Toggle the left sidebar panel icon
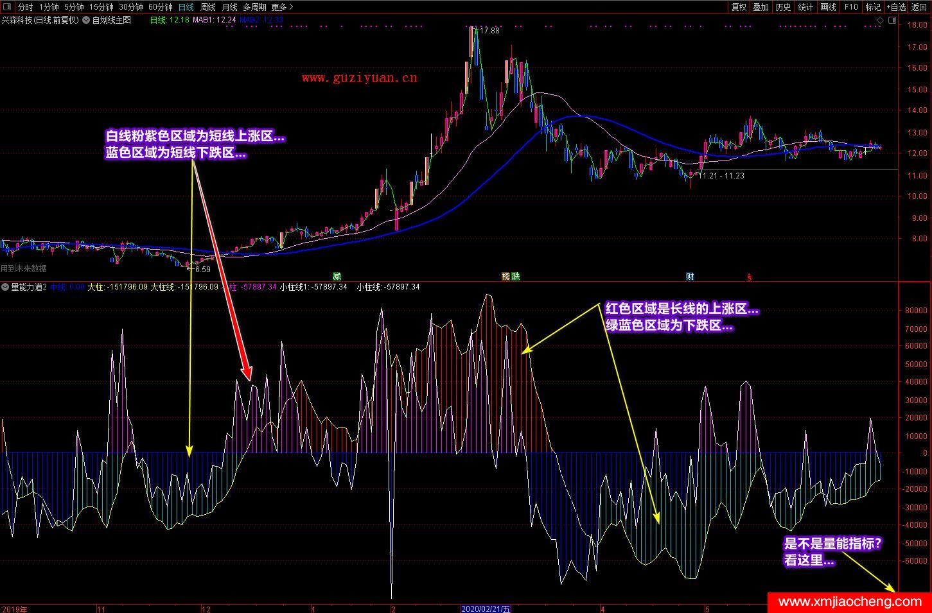This screenshot has height=613, width=932. (8, 7)
